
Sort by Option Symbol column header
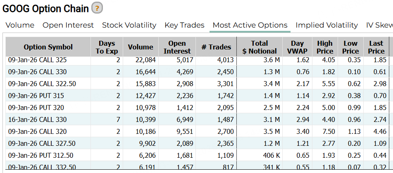tap(48, 47)
